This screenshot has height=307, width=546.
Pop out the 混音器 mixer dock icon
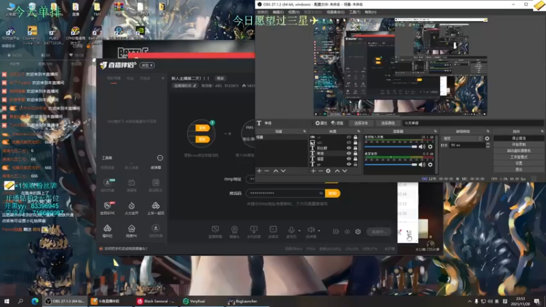tap(435, 131)
